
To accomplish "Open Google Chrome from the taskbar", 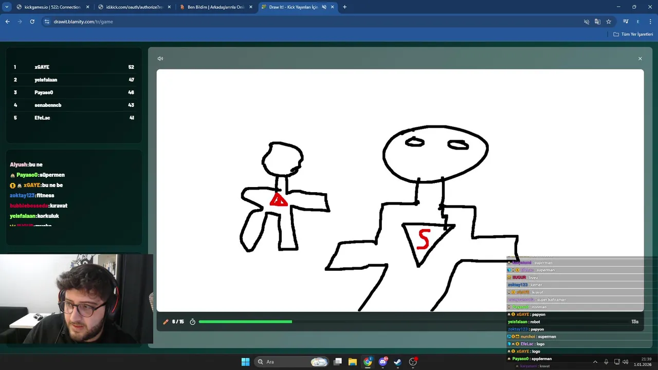I will coord(368,362).
